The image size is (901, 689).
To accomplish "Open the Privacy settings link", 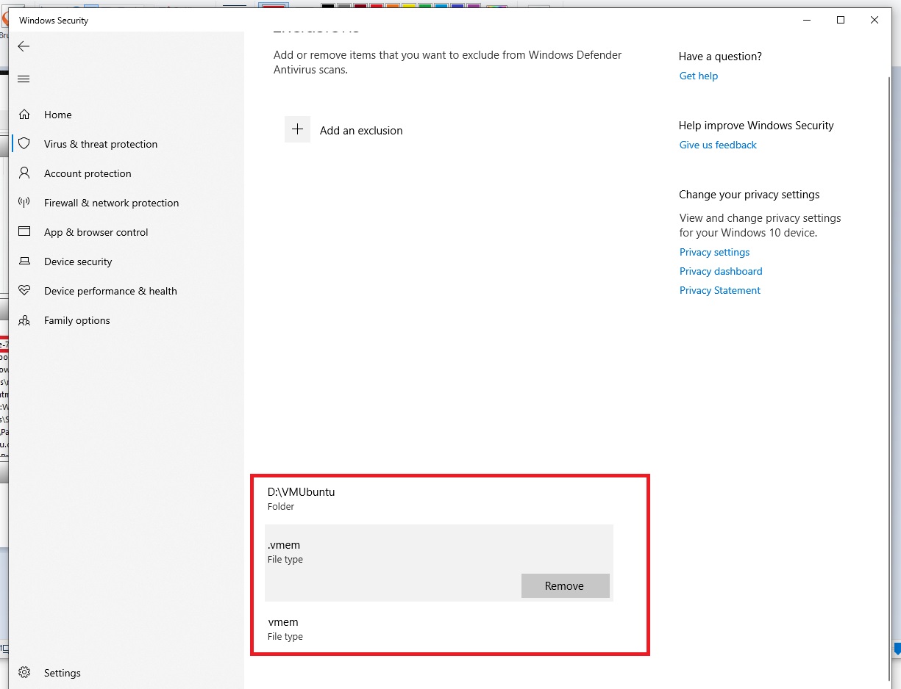I will point(714,252).
